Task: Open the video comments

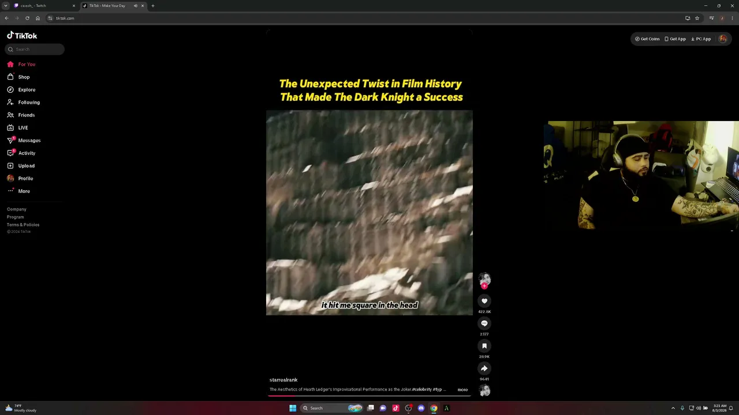Action: pyautogui.click(x=484, y=323)
